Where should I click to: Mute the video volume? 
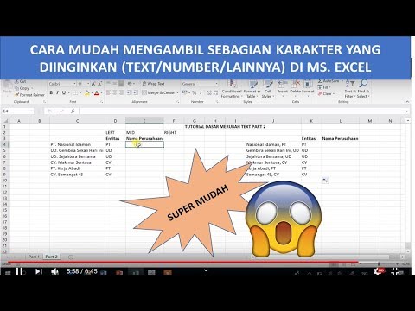pos(54,271)
